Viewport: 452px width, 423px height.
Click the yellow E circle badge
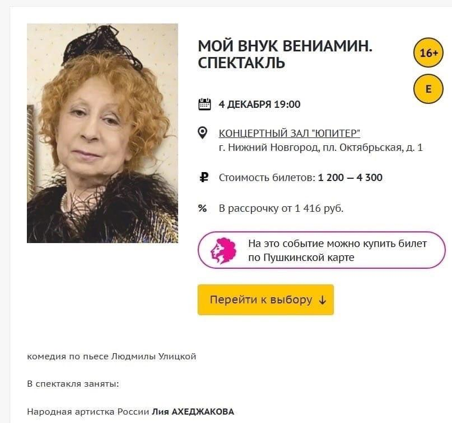(x=429, y=88)
